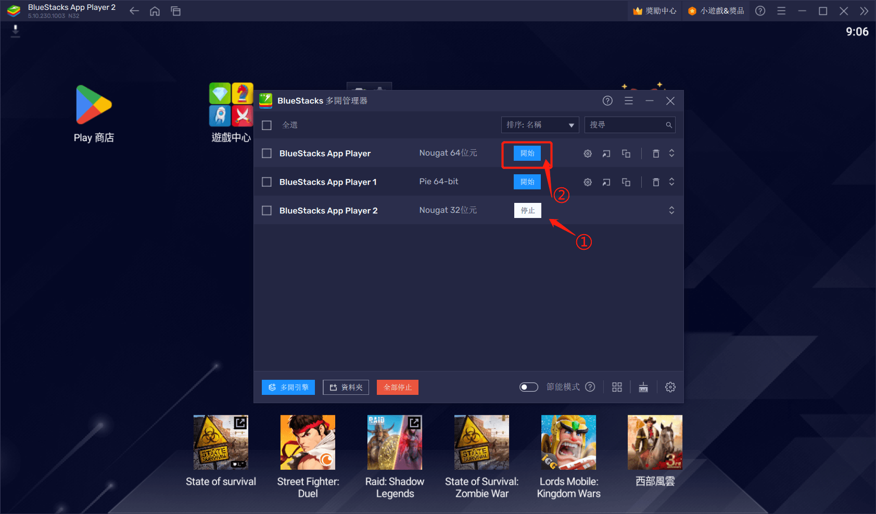Clone the App Player 1 instance

coord(626,182)
